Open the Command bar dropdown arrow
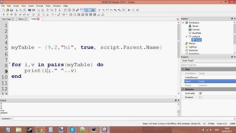Screen dimensions: 236x133 [x=235, y=119]
